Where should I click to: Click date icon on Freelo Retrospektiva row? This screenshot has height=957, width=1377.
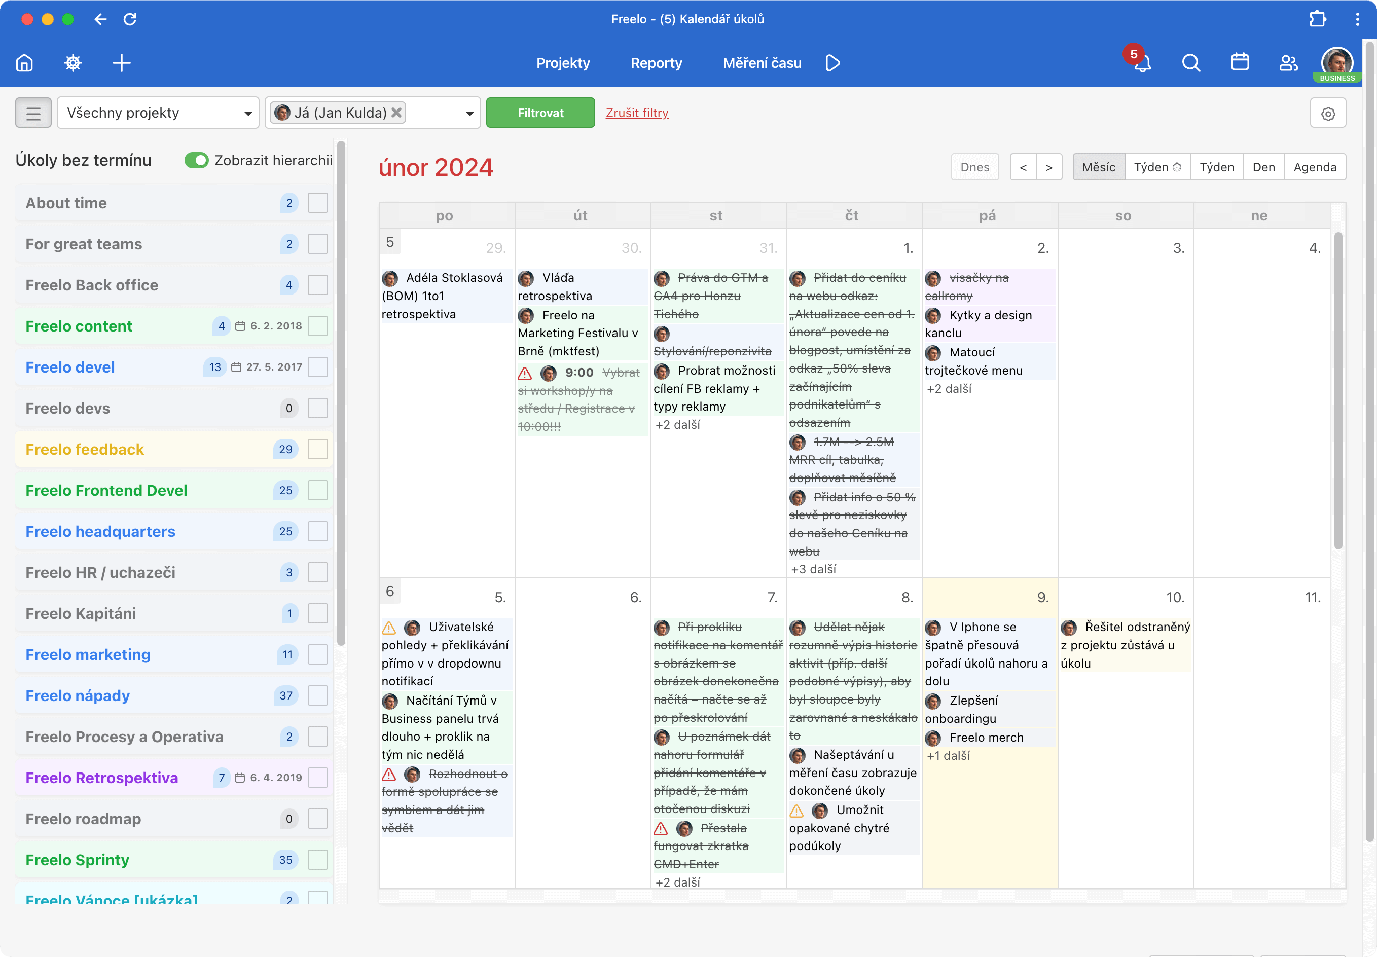(x=240, y=778)
